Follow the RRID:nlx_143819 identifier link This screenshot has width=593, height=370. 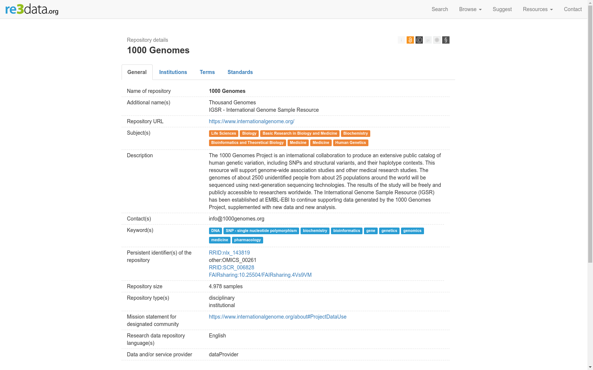[229, 253]
